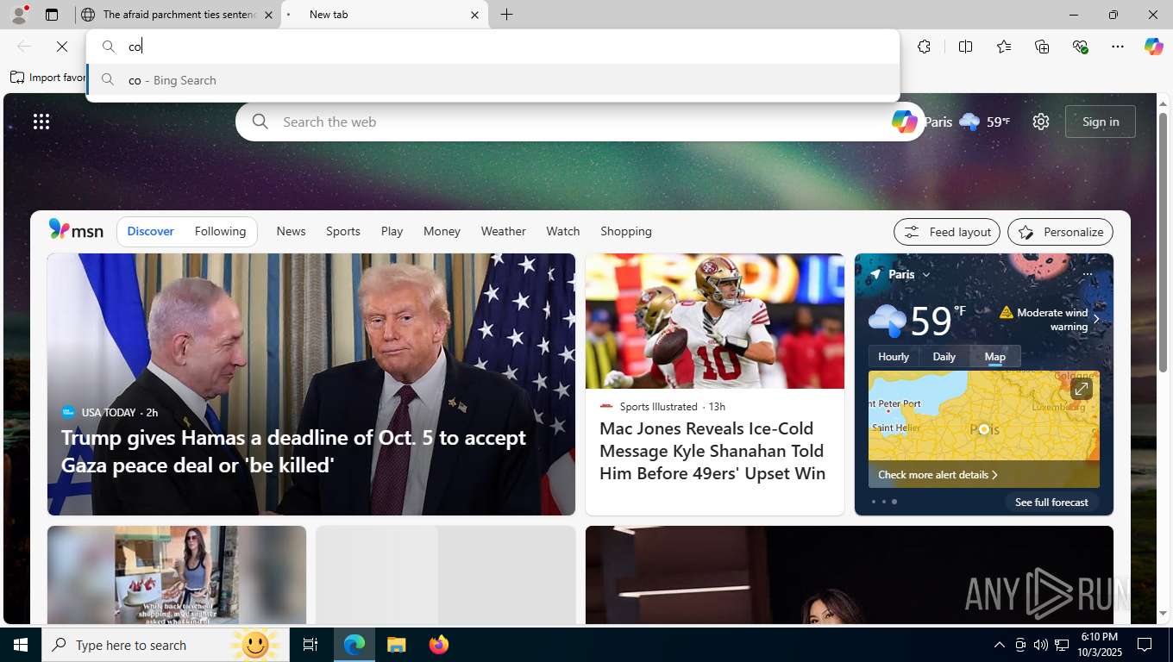Click the Copilot icon in search box
Image resolution: width=1173 pixels, height=662 pixels.
coord(904,122)
